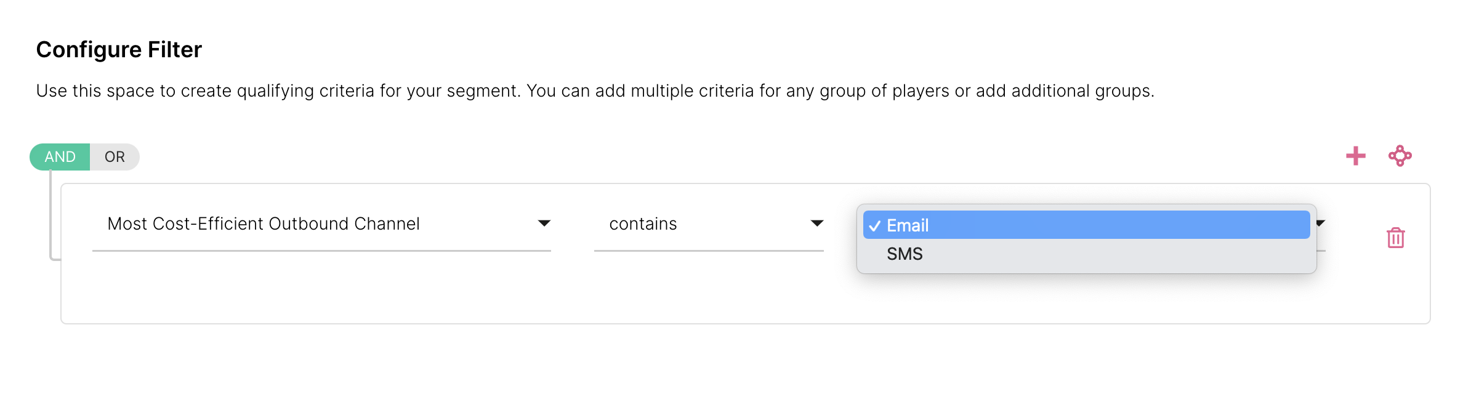Switch the group operator to OR
The image size is (1479, 410).
click(x=115, y=157)
